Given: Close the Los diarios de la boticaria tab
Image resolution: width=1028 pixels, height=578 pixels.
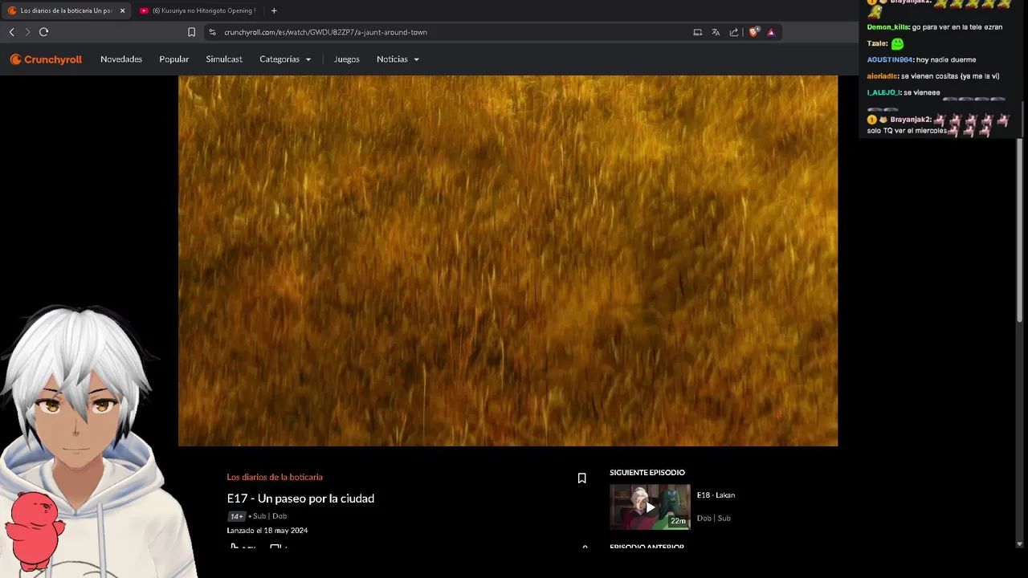Looking at the screenshot, I should [x=122, y=10].
